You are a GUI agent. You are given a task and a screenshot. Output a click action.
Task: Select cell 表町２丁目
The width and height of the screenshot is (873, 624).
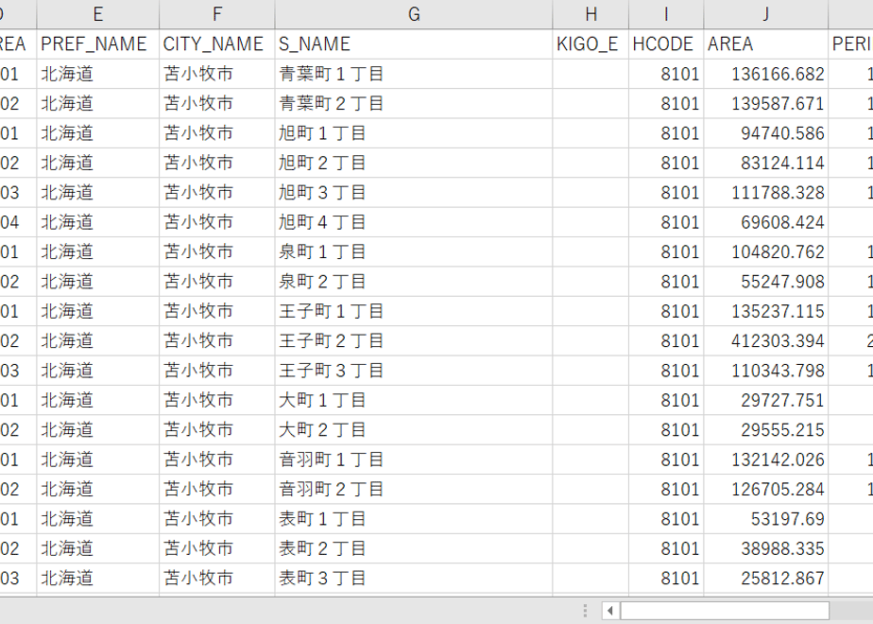point(414,548)
